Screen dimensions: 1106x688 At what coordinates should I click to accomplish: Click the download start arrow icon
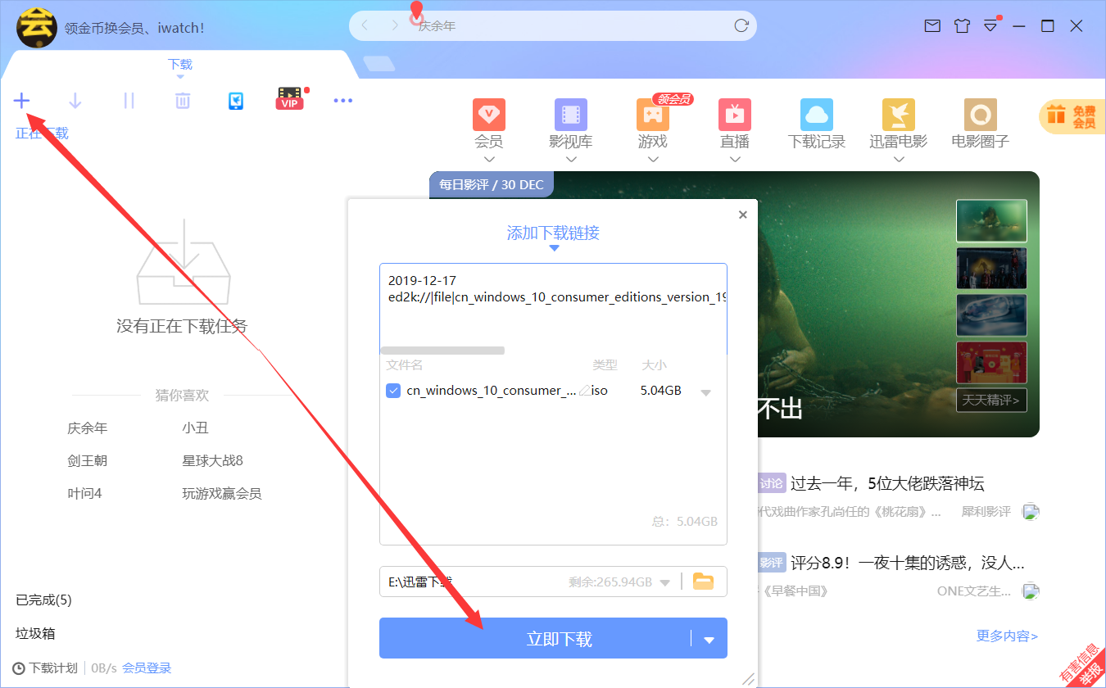(75, 101)
